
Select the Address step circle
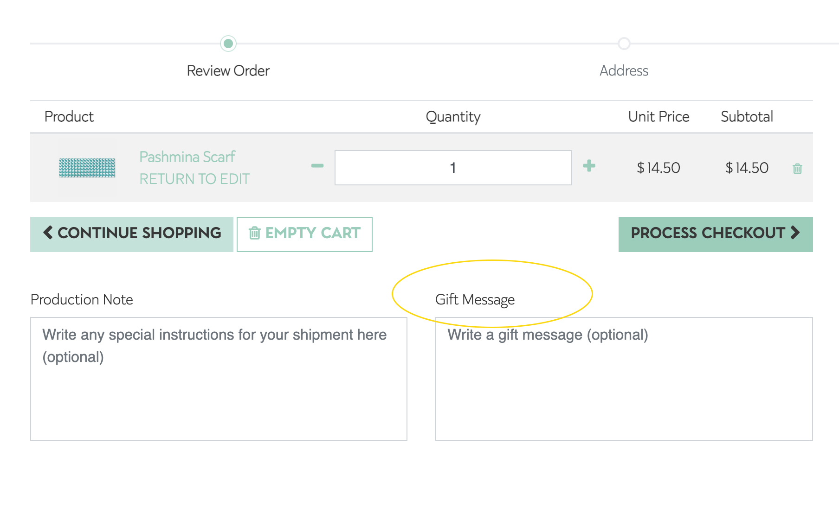point(624,44)
